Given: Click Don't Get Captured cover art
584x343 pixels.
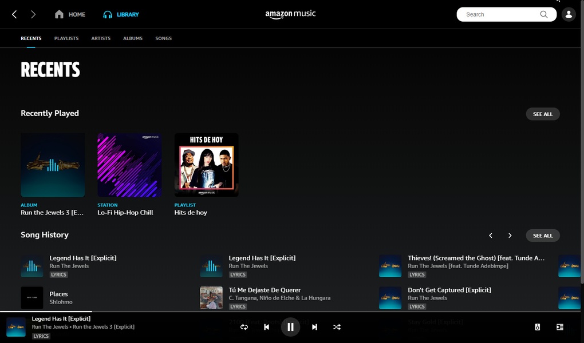Looking at the screenshot, I should click(390, 298).
